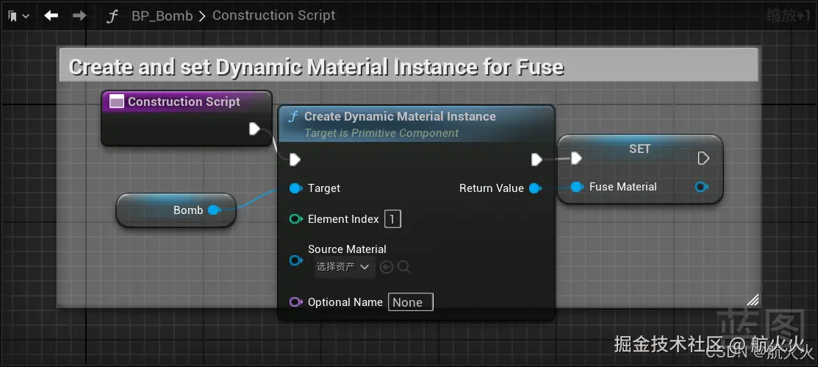Go back with the left arrow

point(51,15)
